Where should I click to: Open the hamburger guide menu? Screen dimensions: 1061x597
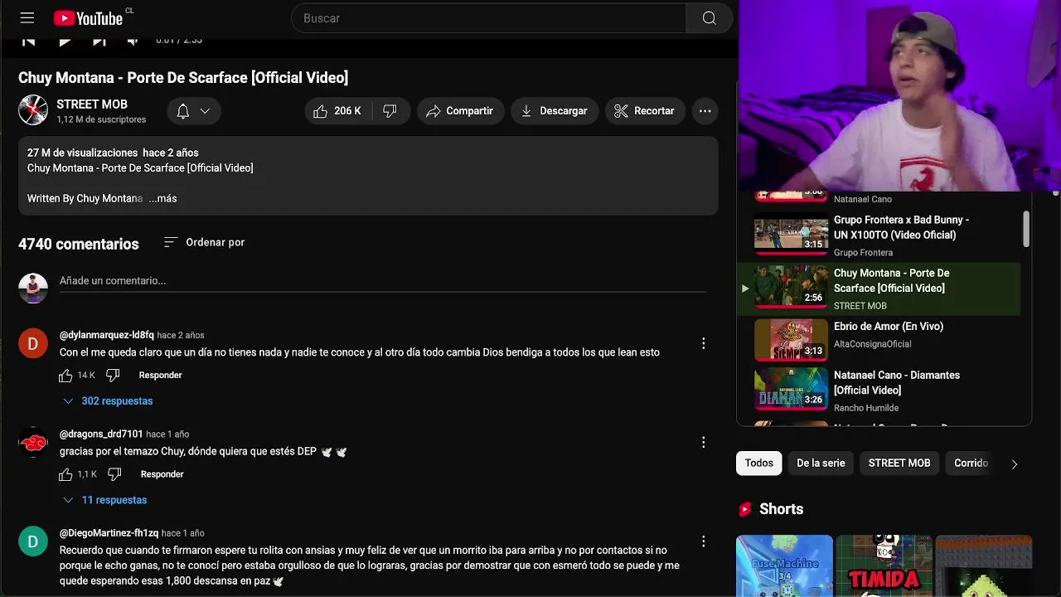(x=27, y=18)
